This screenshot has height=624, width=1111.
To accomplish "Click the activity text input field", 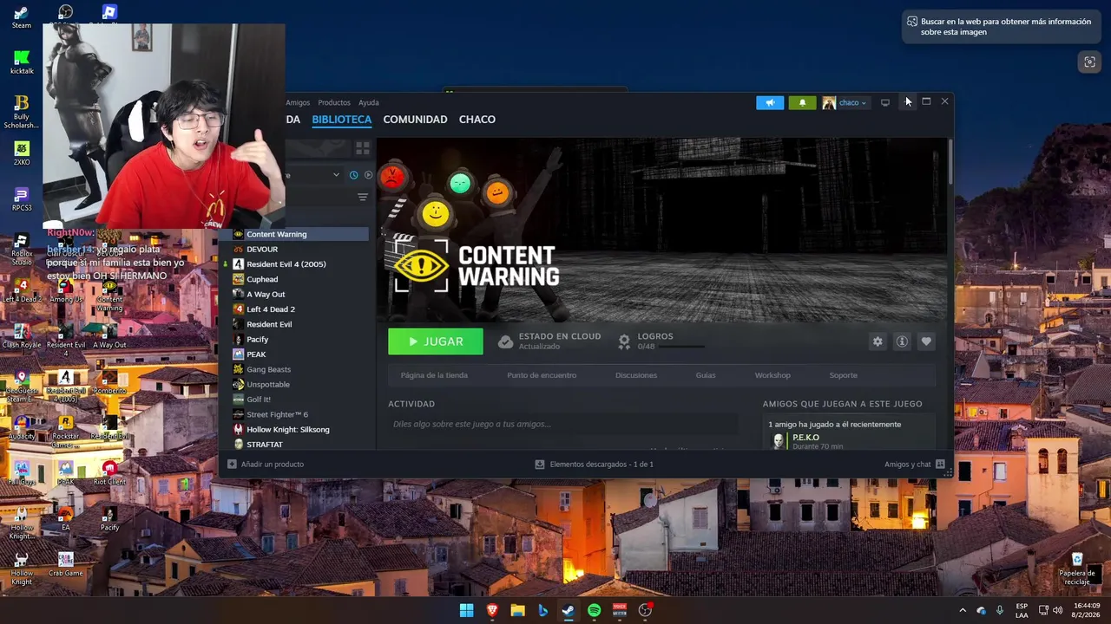I will tap(562, 424).
